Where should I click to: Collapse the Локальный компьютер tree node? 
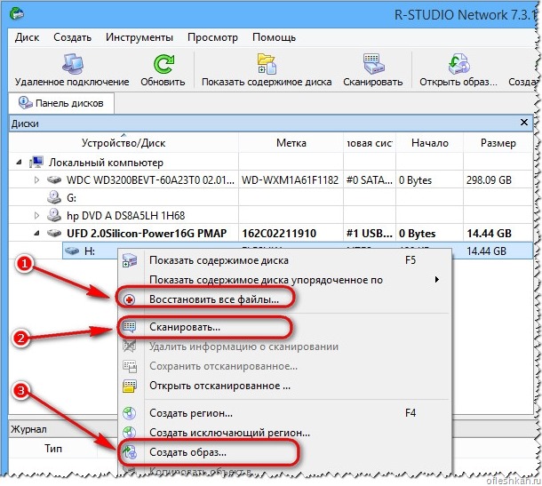click(x=20, y=162)
